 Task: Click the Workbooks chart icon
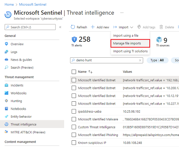(7, 93)
